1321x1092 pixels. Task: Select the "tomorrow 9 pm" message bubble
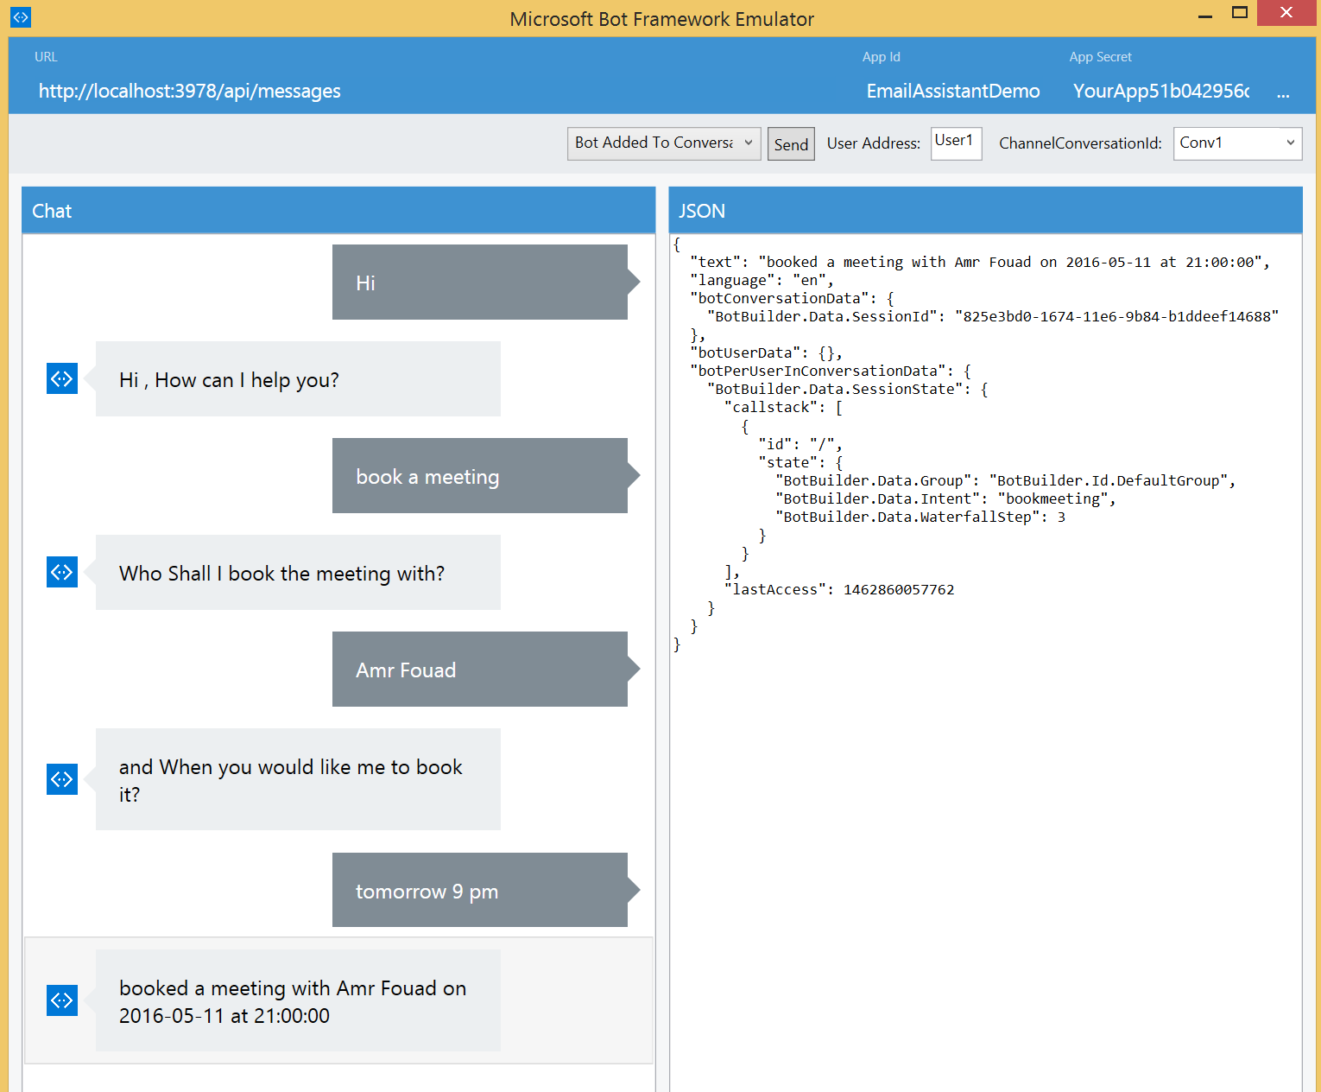coord(479,890)
